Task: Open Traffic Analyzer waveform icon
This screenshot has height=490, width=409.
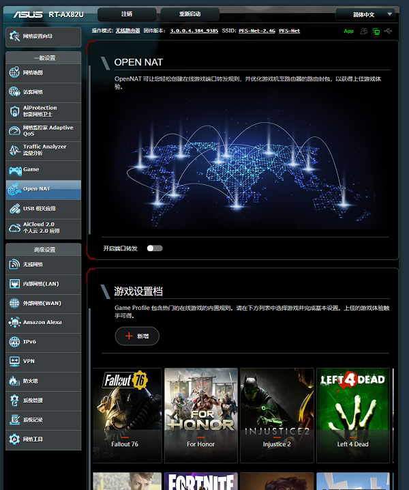Action: tap(14, 150)
